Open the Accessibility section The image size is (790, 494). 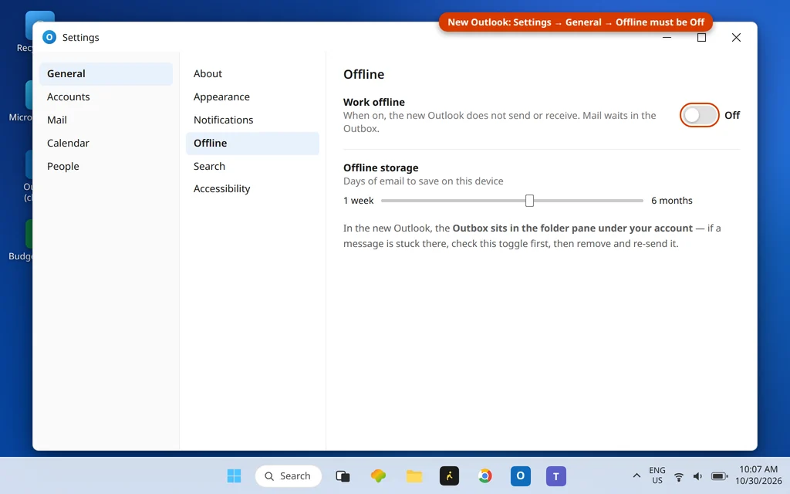pos(252,188)
